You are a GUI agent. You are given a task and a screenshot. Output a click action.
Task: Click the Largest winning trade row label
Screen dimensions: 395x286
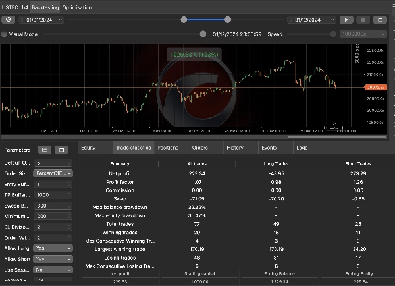120,249
